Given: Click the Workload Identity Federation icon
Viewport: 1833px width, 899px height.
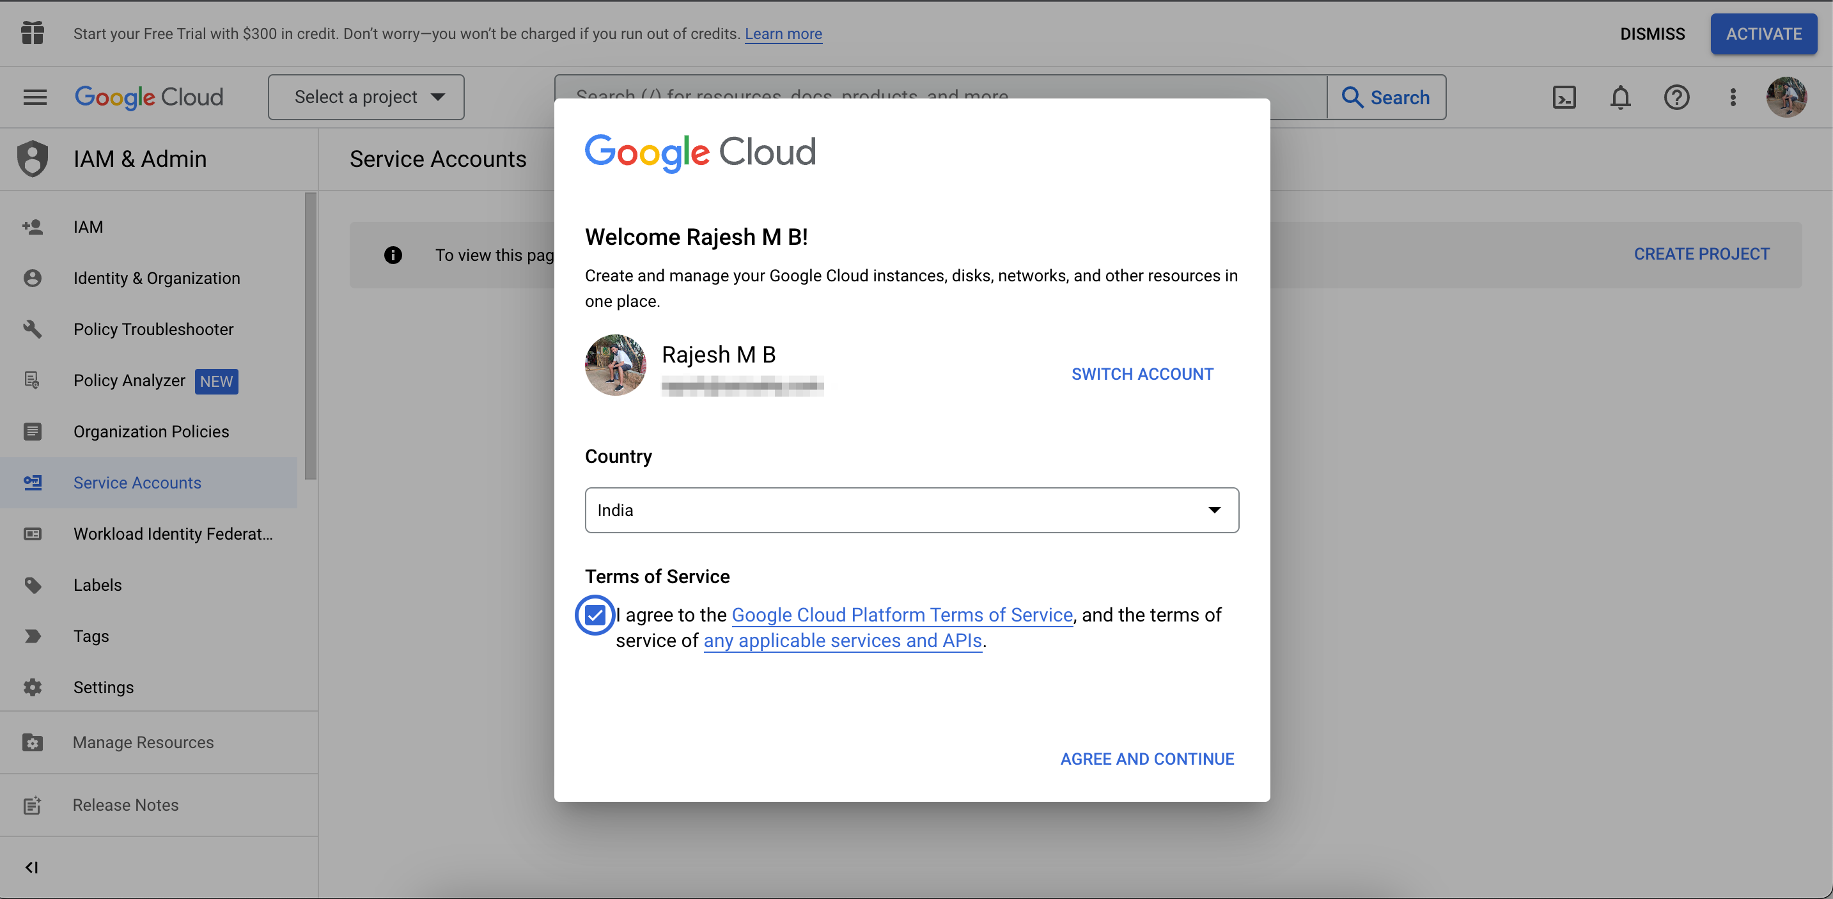Looking at the screenshot, I should (x=33, y=535).
